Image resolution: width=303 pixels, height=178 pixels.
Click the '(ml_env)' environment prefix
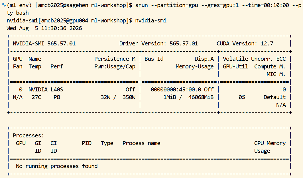tap(19, 5)
